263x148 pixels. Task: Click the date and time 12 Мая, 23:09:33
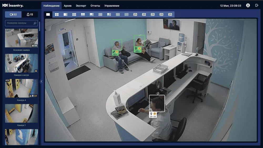(230, 6)
